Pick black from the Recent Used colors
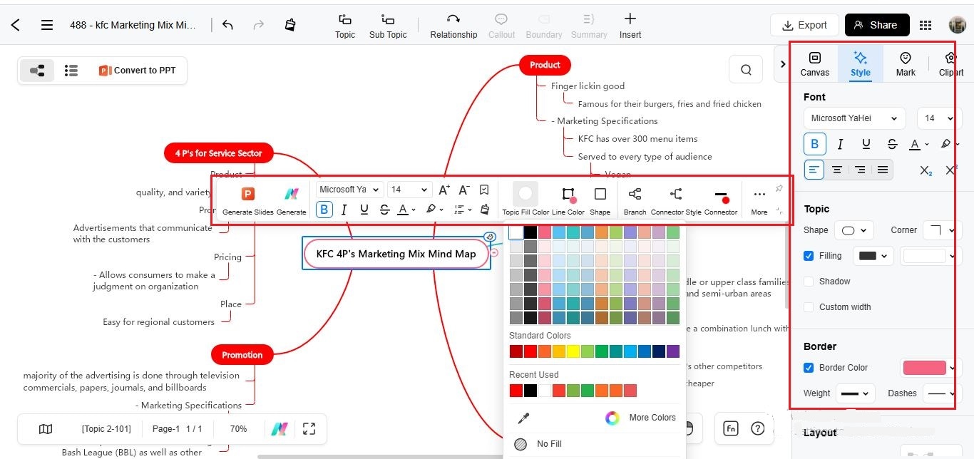 (x=530, y=391)
